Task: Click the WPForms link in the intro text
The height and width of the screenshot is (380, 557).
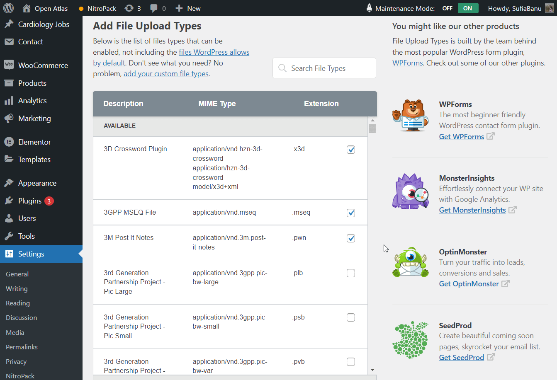Action: [x=408, y=63]
